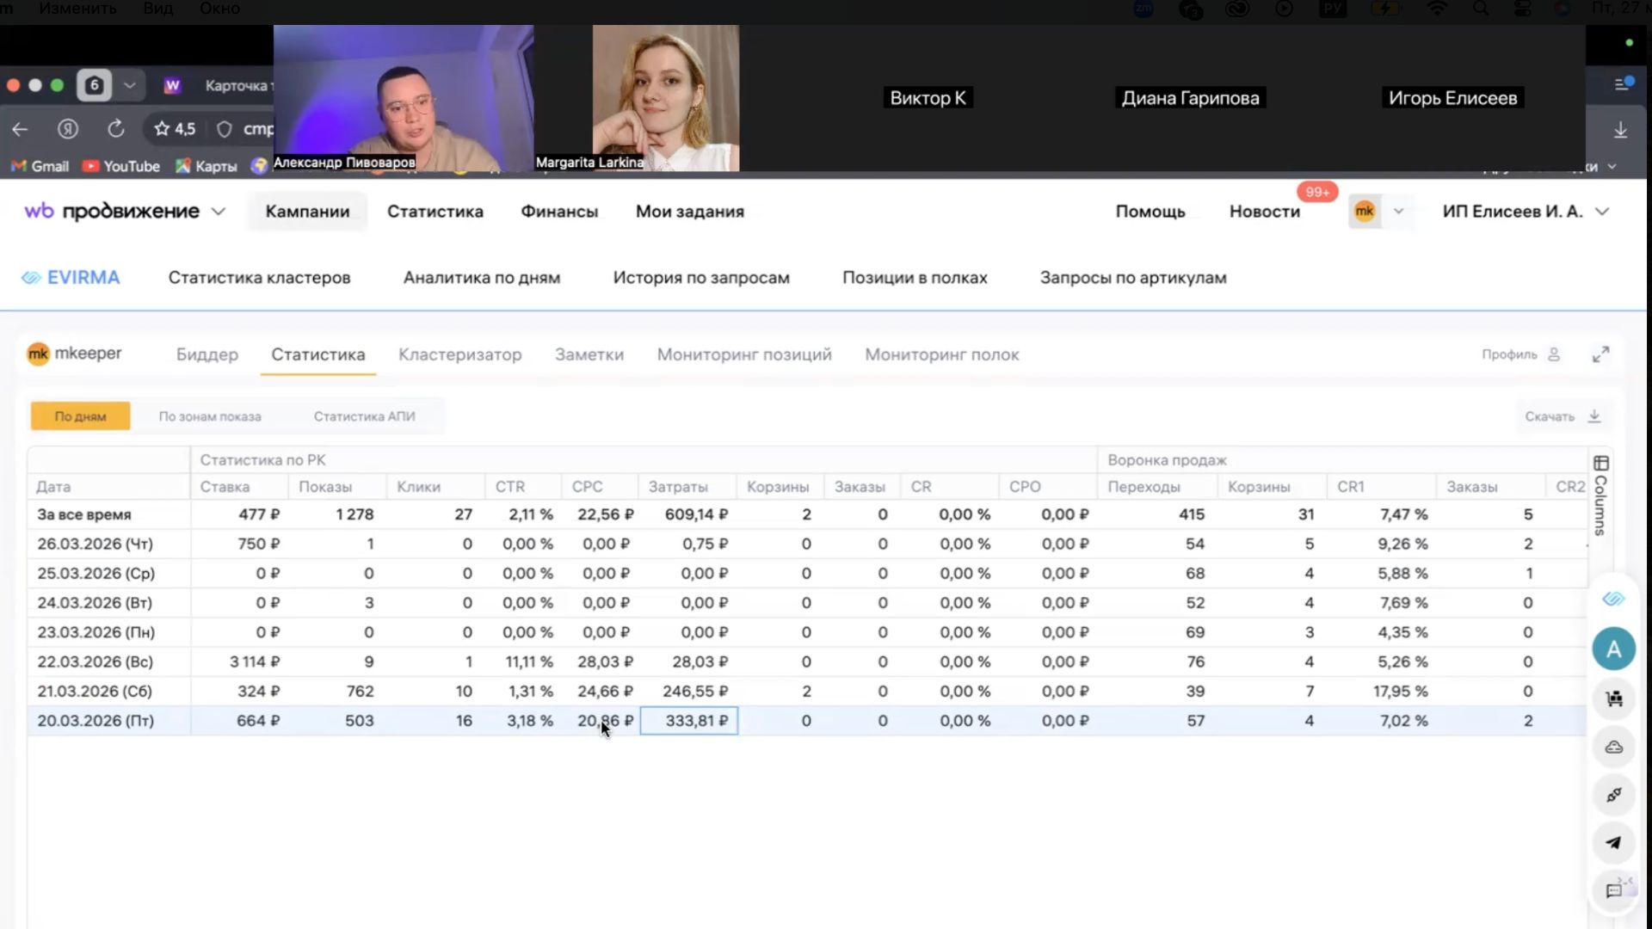Open the Биддер tab
Image resolution: width=1652 pixels, height=929 pixels.
(206, 354)
